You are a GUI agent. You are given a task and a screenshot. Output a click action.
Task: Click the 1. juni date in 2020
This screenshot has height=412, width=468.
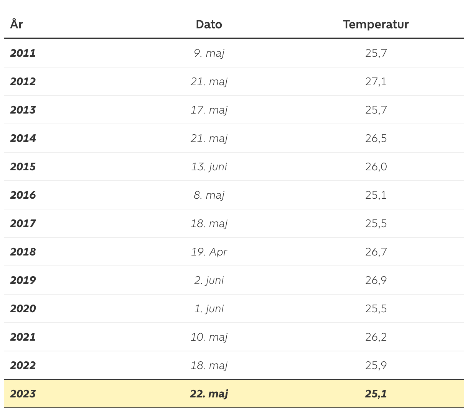coord(209,308)
